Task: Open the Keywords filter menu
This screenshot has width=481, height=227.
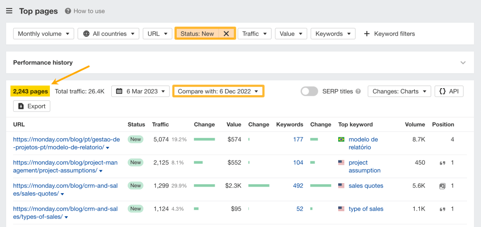Action: 333,34
